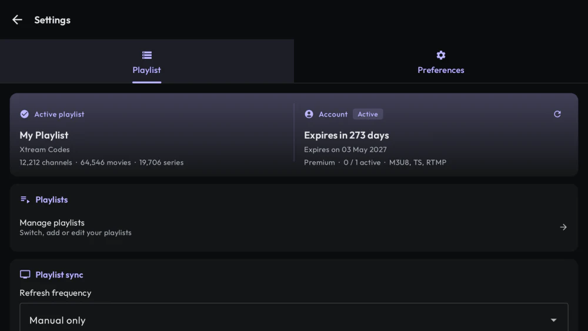Click the Settings page title
Screen dimensions: 588x331
coord(52,20)
